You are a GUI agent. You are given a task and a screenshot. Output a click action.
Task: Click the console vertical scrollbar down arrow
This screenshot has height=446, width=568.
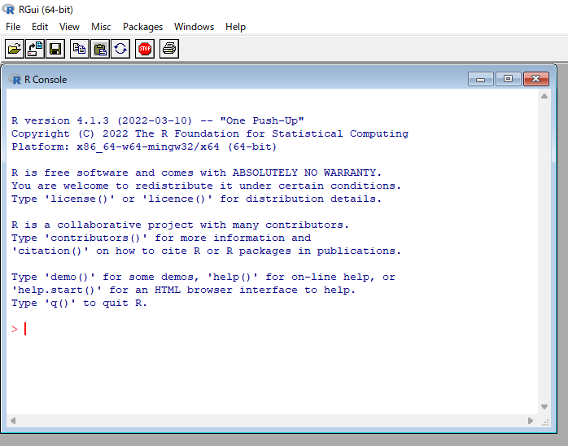544,407
